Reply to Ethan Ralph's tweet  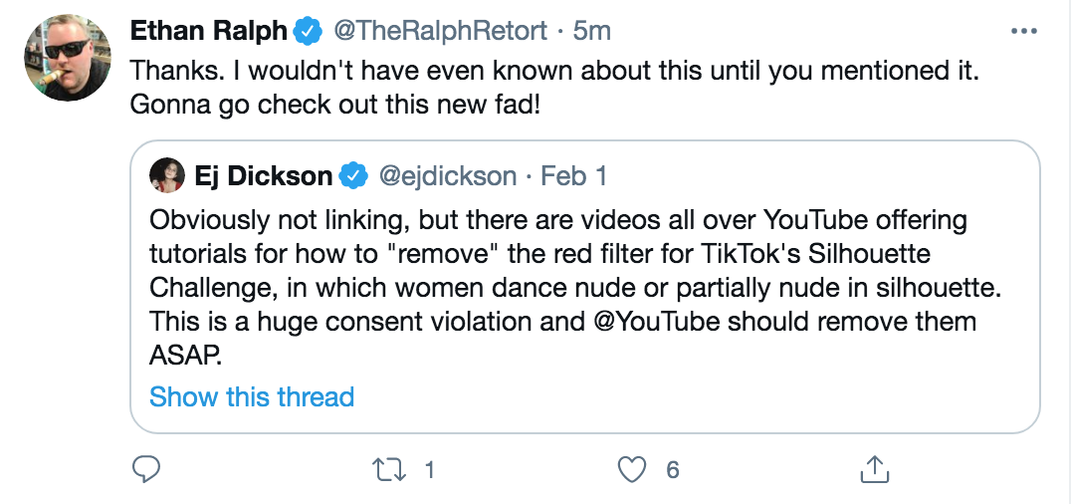coord(145,470)
